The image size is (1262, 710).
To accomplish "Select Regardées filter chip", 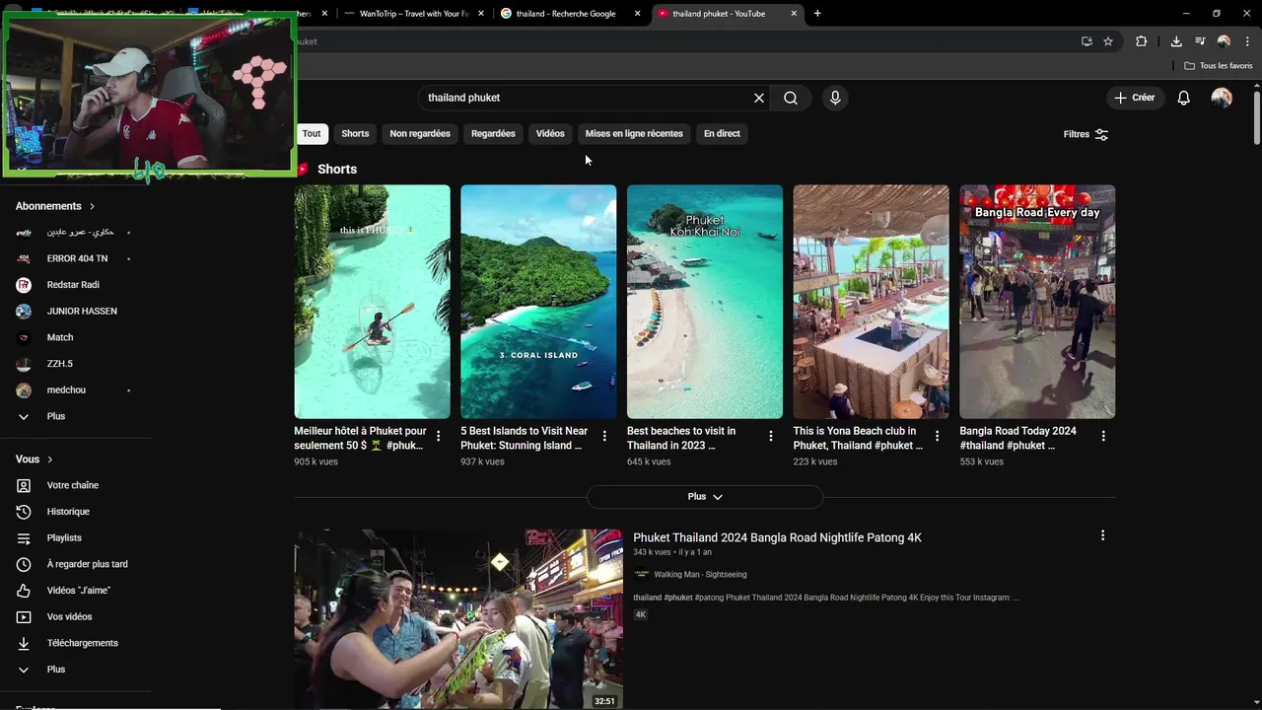I will (493, 133).
